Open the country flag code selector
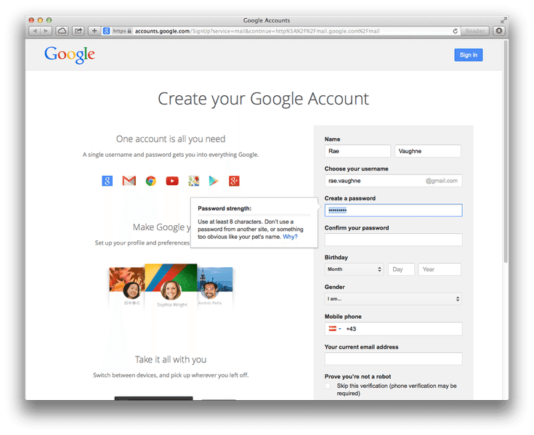Image resolution: width=534 pixels, height=435 pixels. pyautogui.click(x=335, y=329)
